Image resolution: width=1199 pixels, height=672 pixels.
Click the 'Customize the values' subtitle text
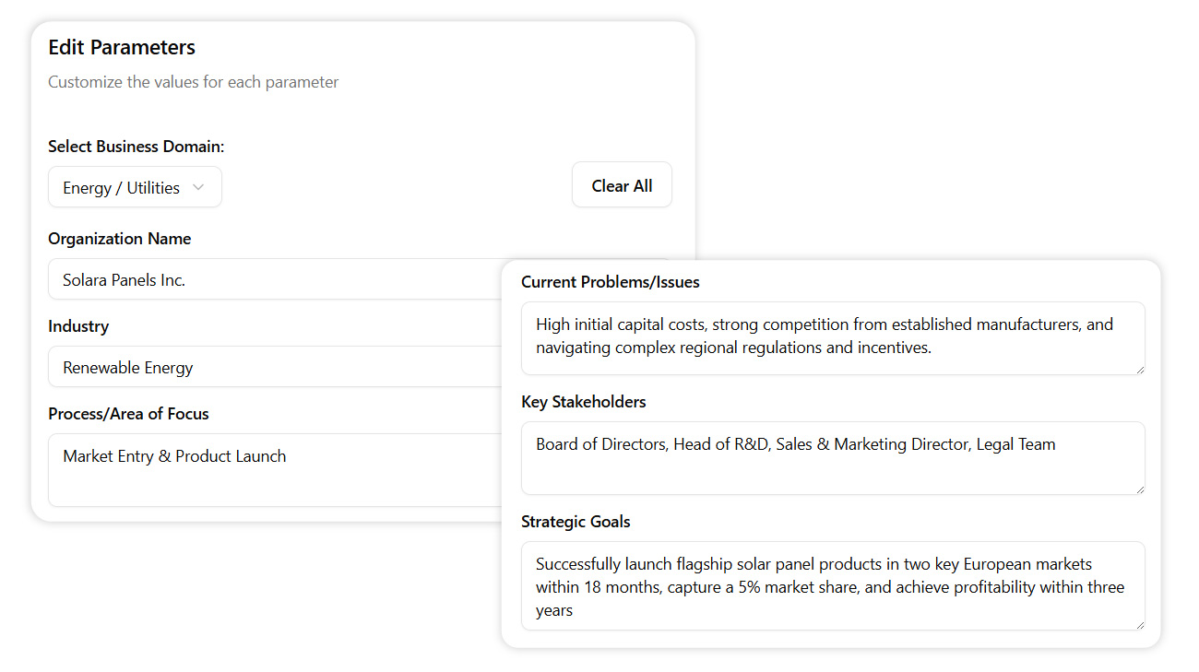(x=193, y=82)
